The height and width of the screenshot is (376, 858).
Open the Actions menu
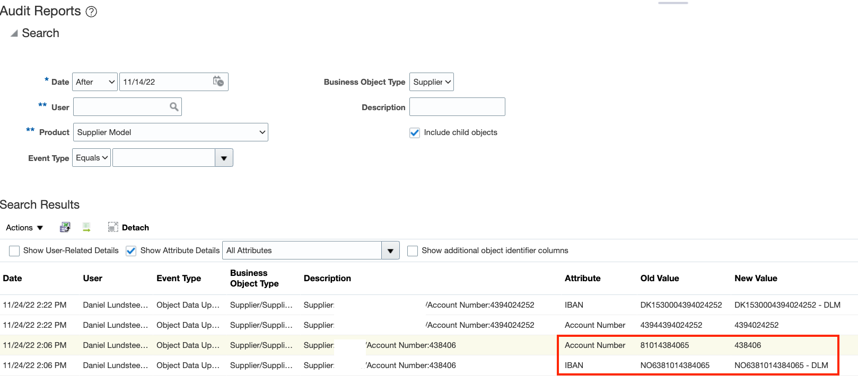[x=24, y=228]
